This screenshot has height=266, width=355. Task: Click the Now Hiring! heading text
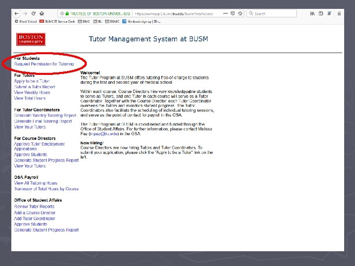(92, 143)
